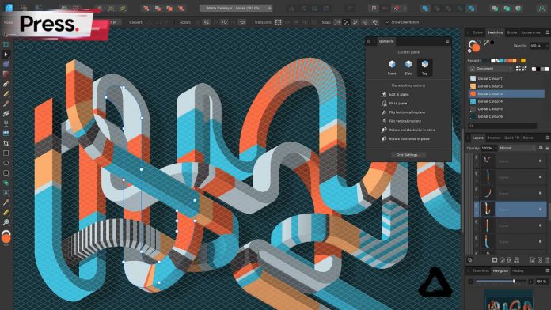Select the Colour Picker tool in left toolbar

pyautogui.click(x=6, y=202)
